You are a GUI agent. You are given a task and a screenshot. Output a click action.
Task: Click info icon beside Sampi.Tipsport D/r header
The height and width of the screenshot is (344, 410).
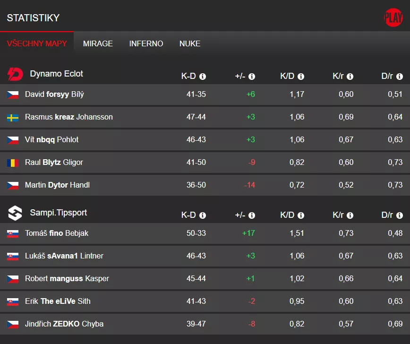(400, 215)
